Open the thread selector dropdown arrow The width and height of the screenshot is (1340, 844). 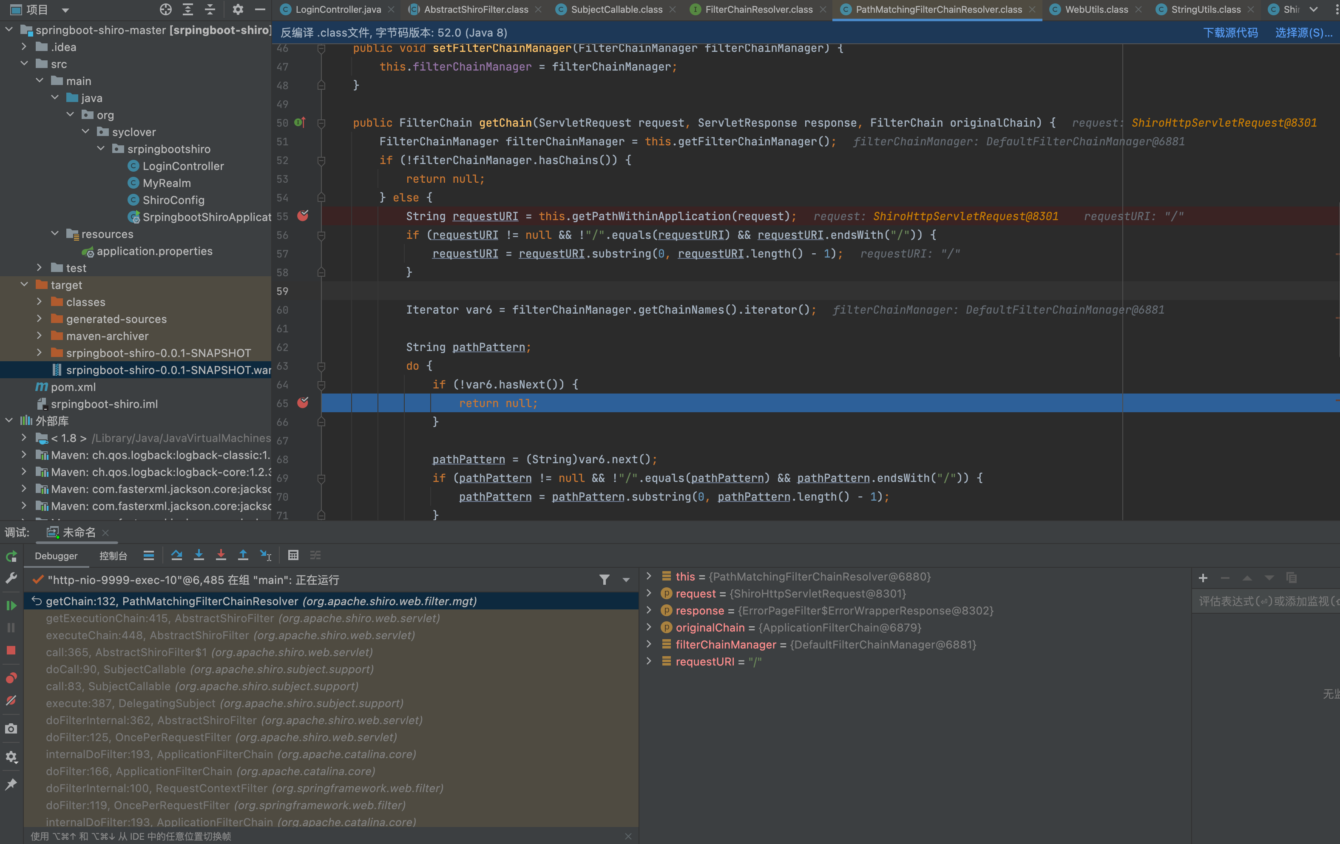(x=626, y=580)
